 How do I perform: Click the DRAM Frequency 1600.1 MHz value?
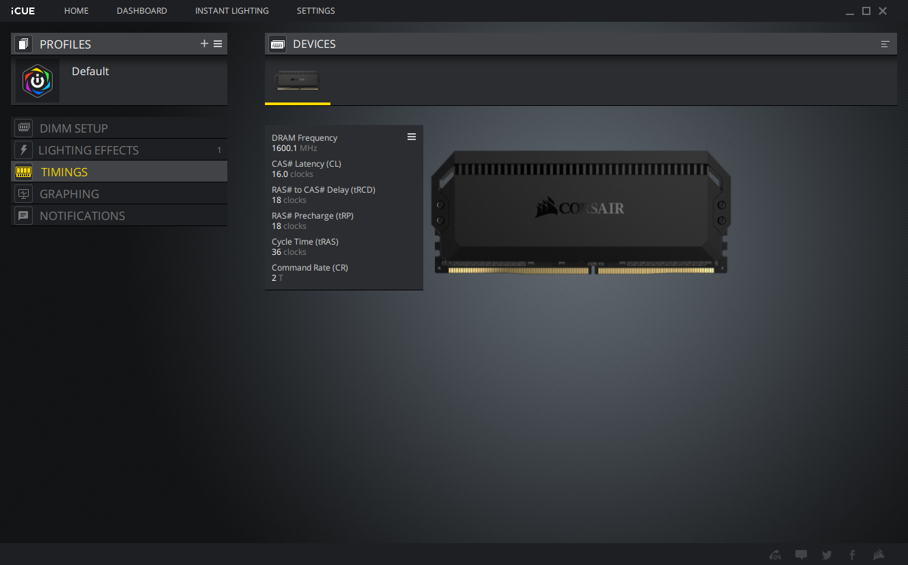pos(294,148)
